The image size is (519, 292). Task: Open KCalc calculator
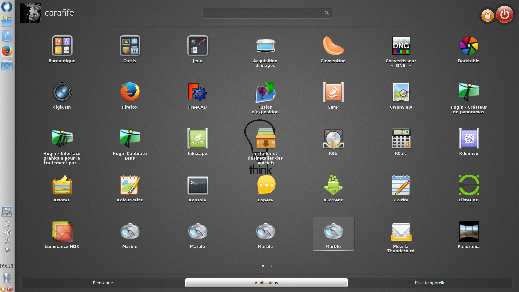click(401, 142)
